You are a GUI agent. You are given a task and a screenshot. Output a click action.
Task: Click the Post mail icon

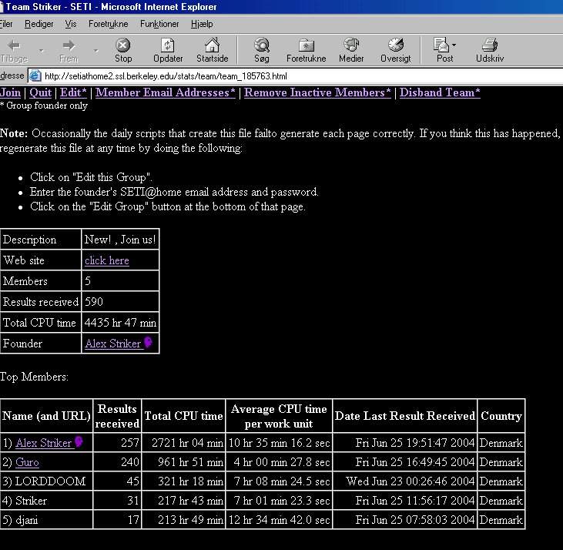point(441,45)
